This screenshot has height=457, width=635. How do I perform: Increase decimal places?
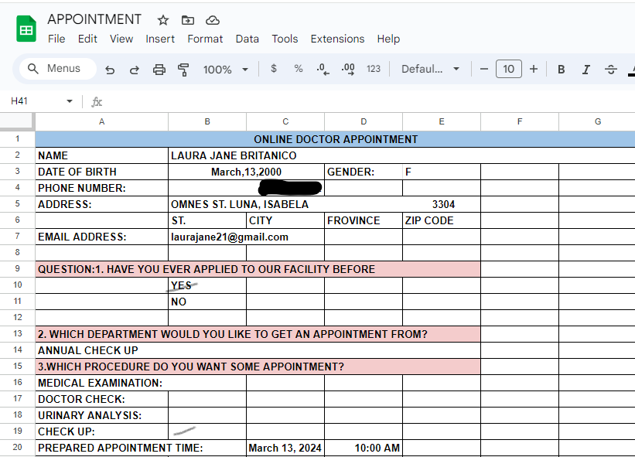point(348,70)
